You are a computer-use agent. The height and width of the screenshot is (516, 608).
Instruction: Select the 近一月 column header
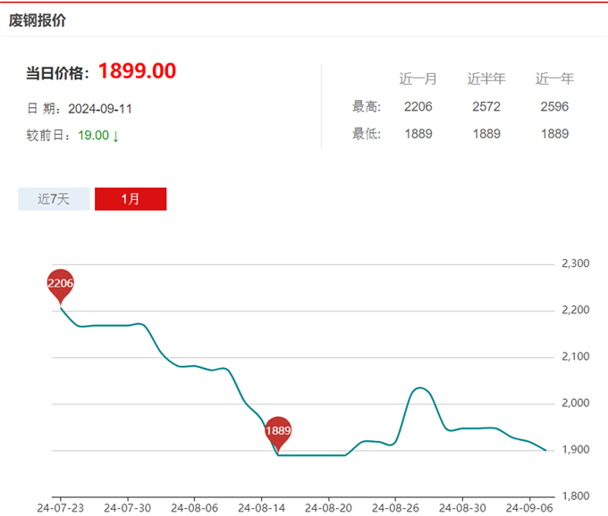coord(418,79)
